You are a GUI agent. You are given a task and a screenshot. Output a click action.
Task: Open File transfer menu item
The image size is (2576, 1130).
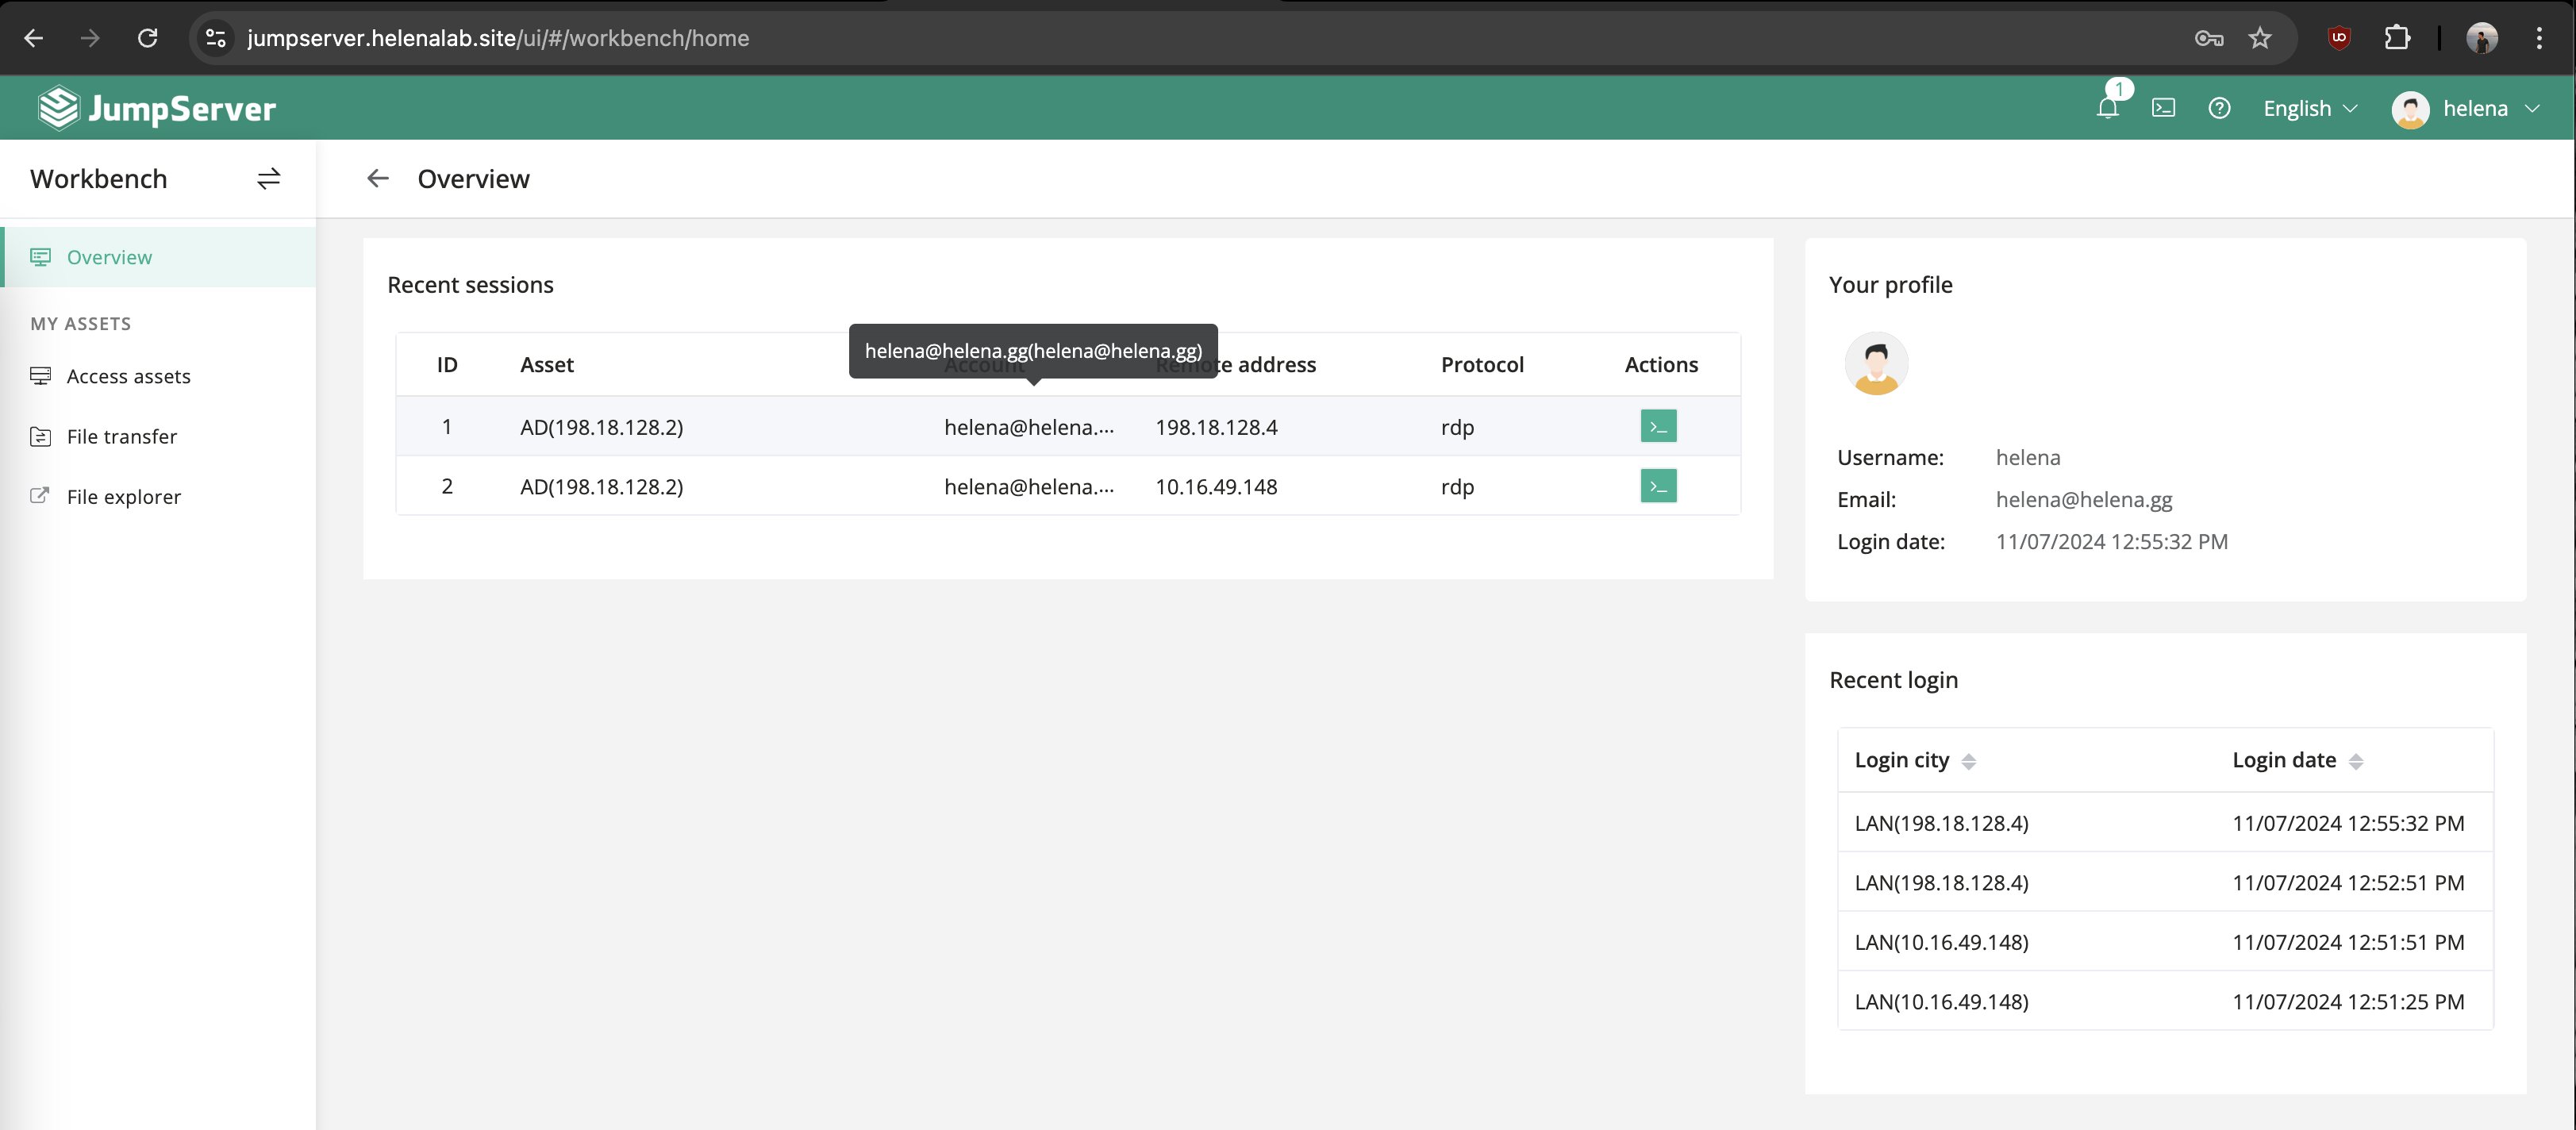121,436
